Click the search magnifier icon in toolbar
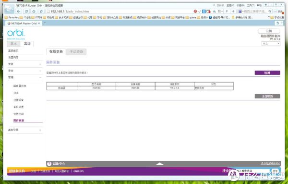The width and height of the screenshot is (288, 184). 270,12
